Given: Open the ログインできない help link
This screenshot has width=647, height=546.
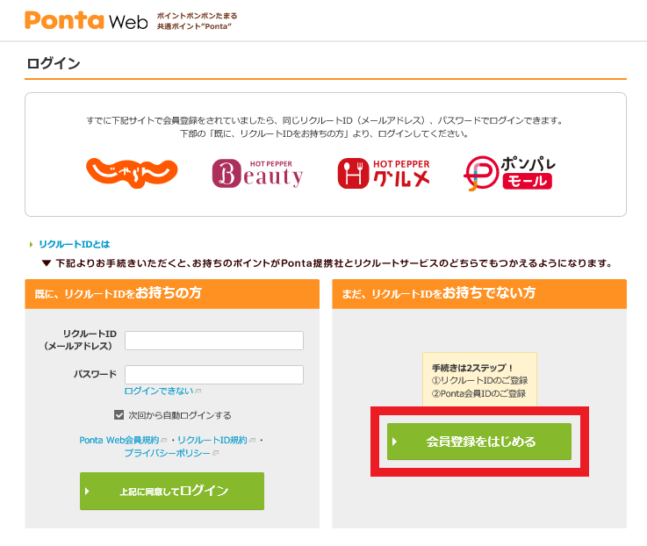Looking at the screenshot, I should 159,391.
